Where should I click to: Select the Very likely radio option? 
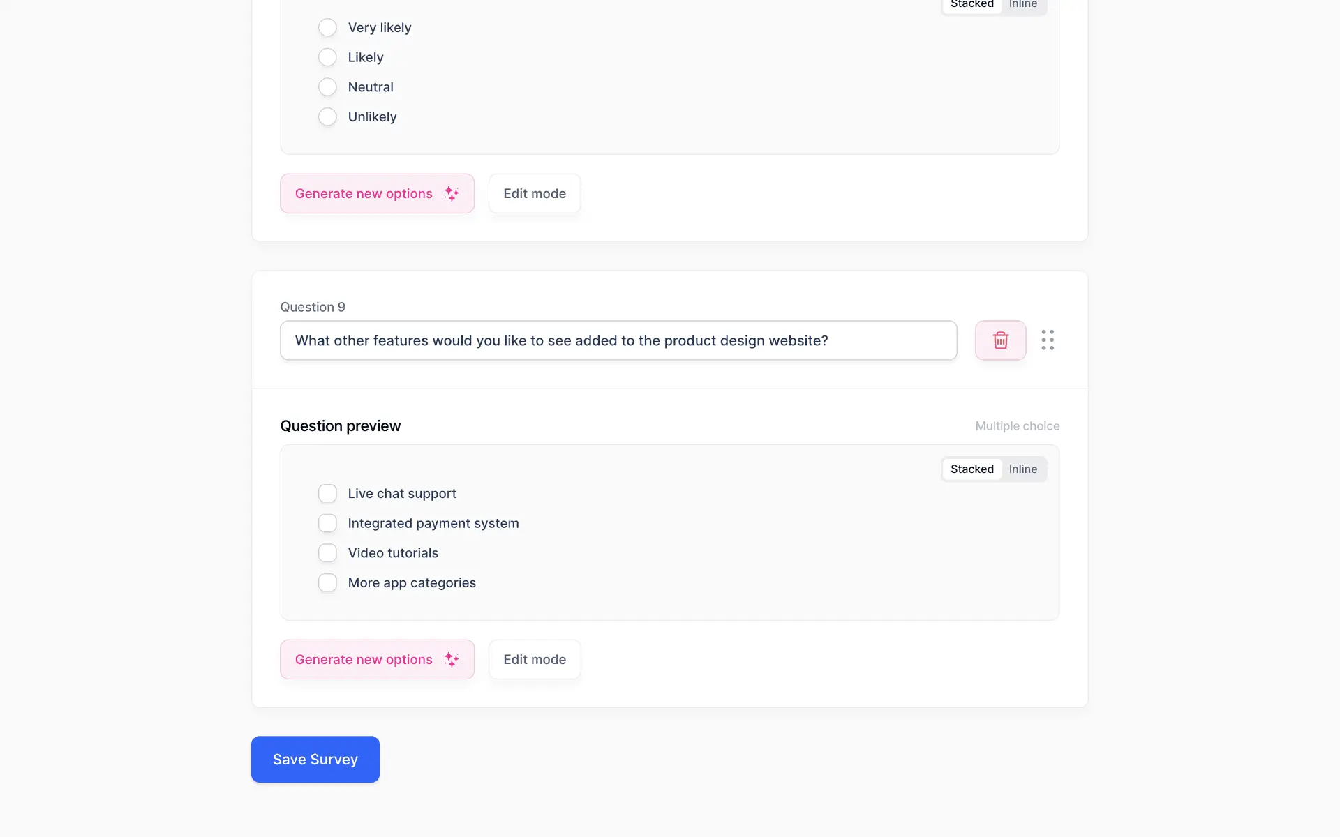(327, 28)
